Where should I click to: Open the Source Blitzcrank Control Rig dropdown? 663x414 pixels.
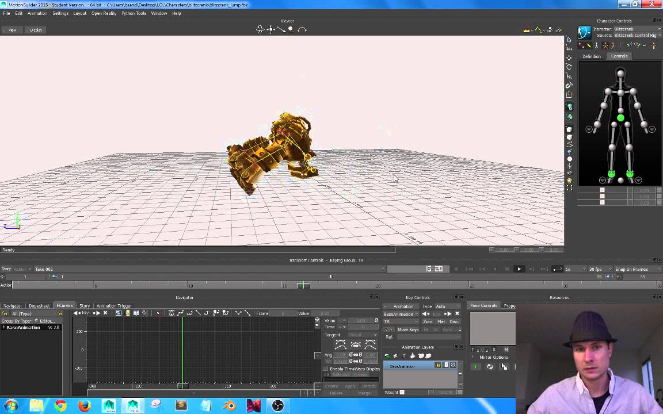coord(638,36)
